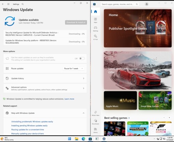The image size is (174, 142).
Task: Open the Windows Start button
Action: 70,139
